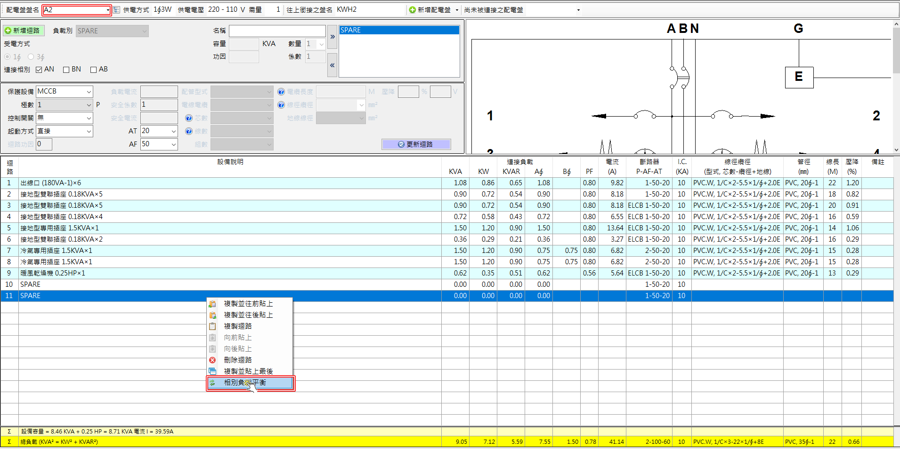This screenshot has width=900, height=449.
Task: Open the 負載別 SPARE dropdown
Action: coord(144,31)
